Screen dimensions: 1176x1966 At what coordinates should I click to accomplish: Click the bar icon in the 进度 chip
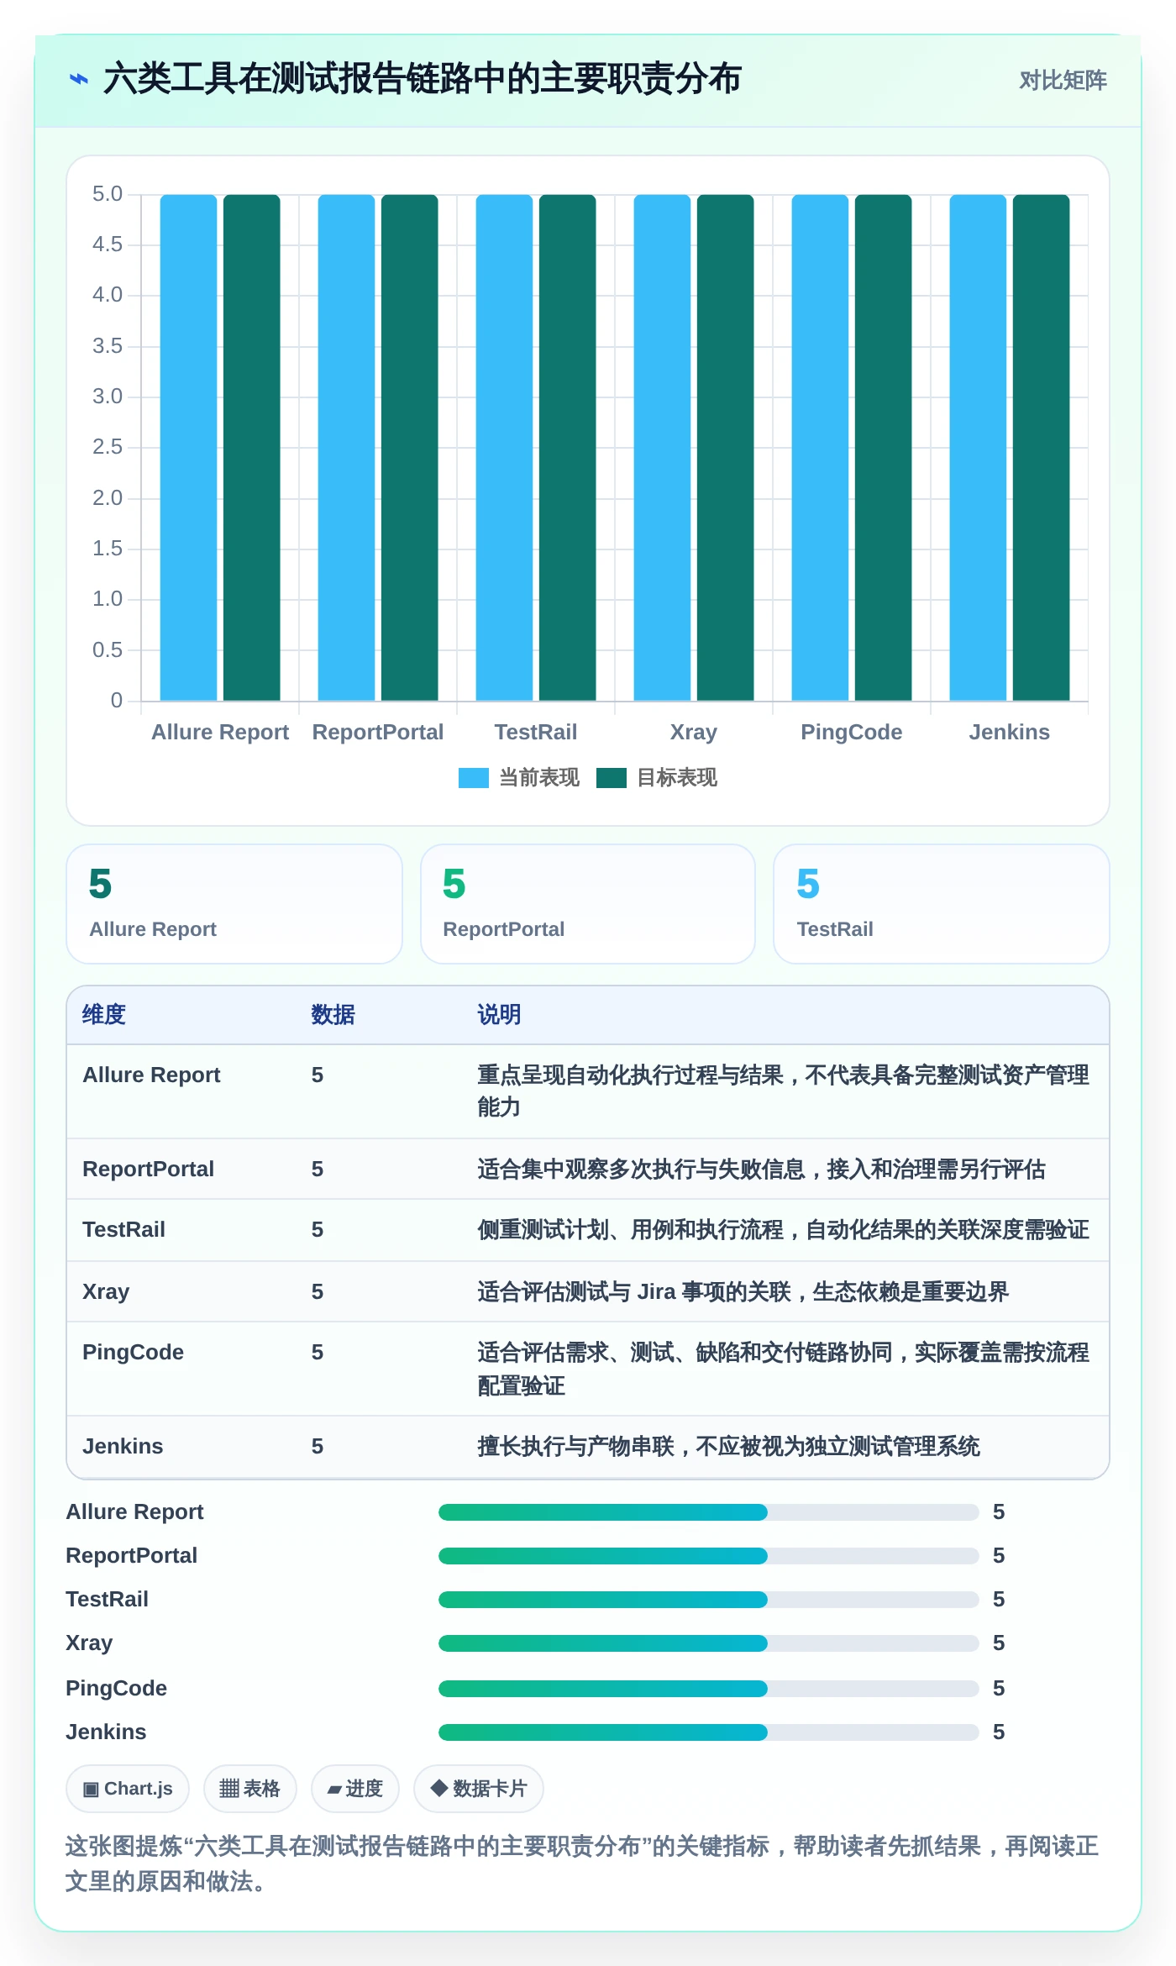coord(334,1790)
